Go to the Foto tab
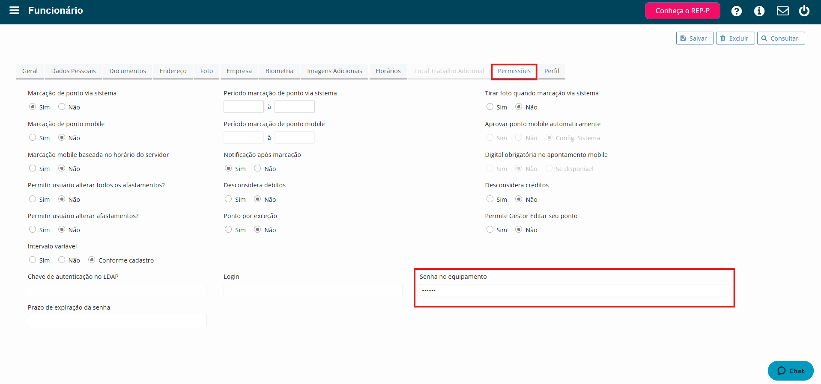The height and width of the screenshot is (384, 821). coord(206,71)
